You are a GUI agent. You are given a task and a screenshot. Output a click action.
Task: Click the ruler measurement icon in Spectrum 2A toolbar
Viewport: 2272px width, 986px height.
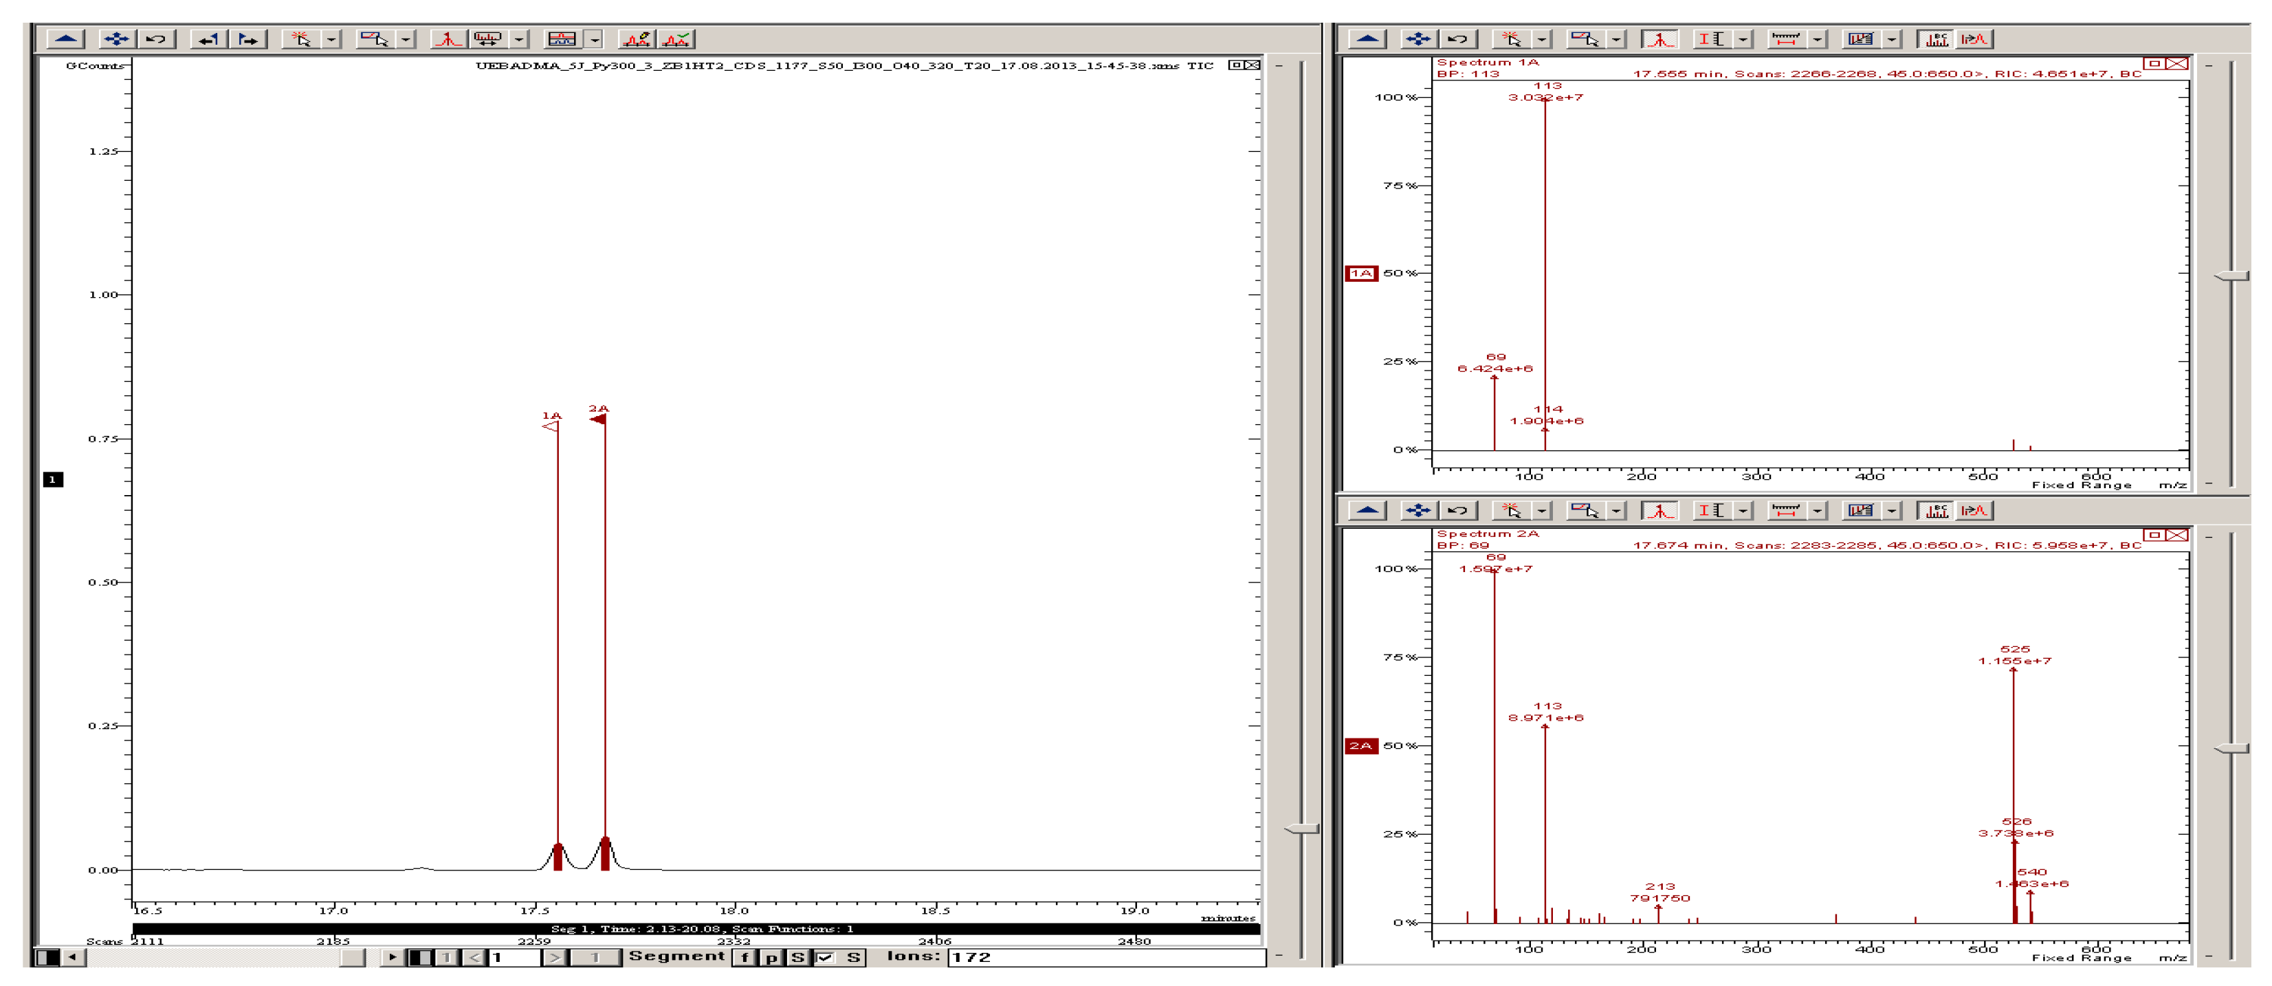pos(1785,511)
